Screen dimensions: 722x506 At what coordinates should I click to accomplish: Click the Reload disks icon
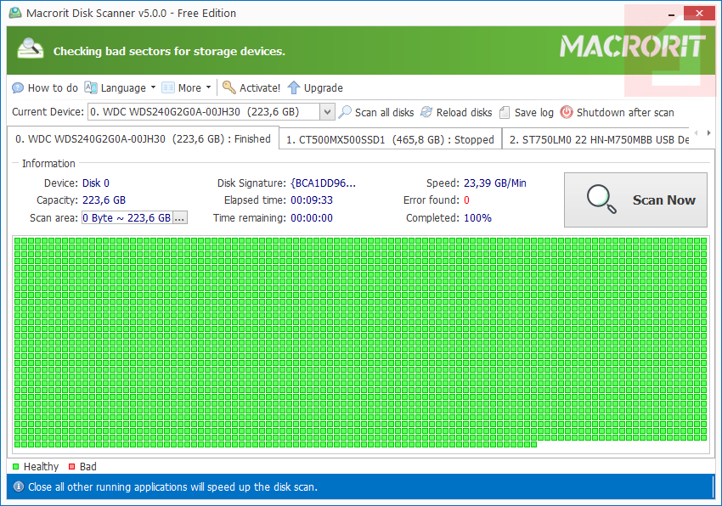426,112
